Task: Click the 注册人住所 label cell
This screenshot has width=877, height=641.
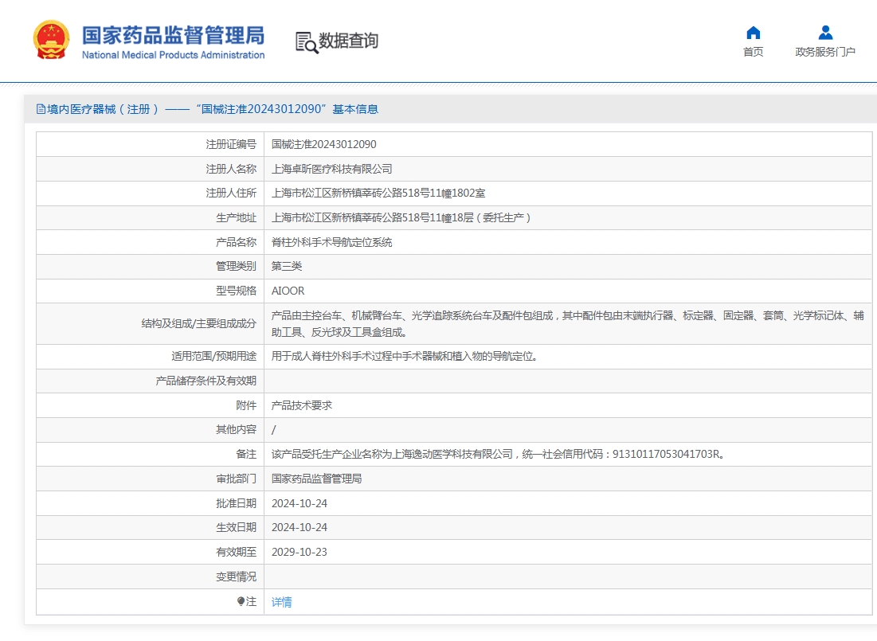Action: pyautogui.click(x=150, y=193)
